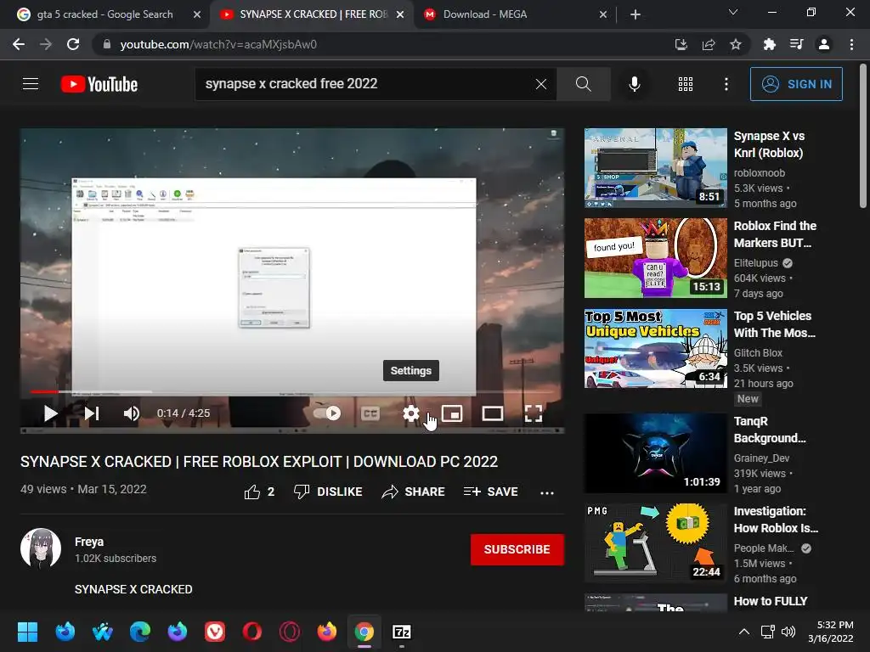Screen dimensions: 870x652
Task: Start voice search with microphone icon
Action: click(634, 84)
